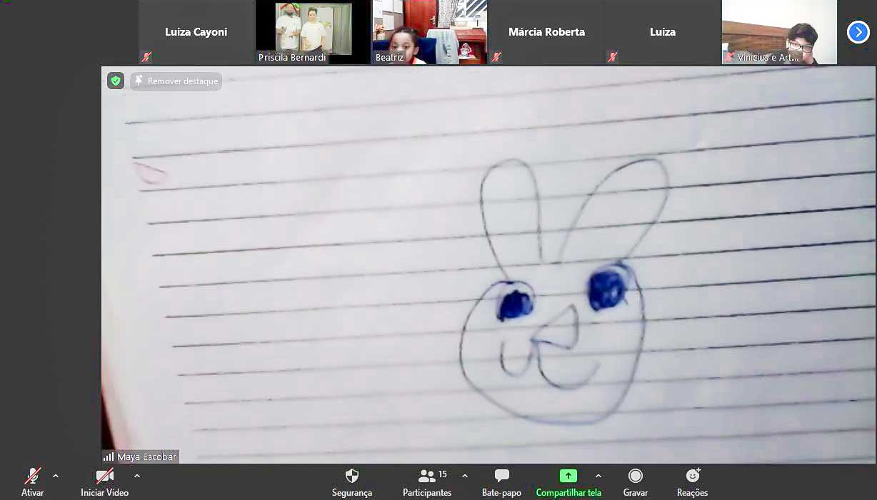
Task: Start camera with Iniciar Vídeo
Action: click(104, 481)
